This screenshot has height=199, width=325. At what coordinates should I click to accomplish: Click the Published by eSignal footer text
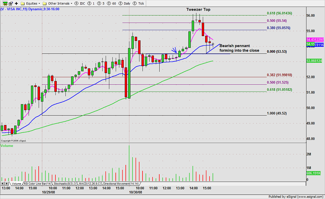296,196
